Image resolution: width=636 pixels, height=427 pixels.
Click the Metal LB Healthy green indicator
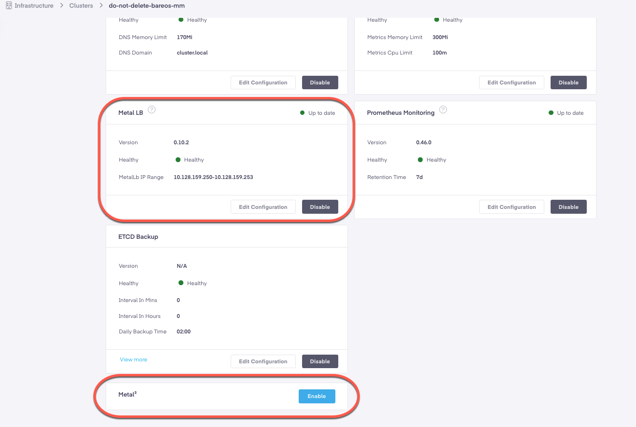coord(178,160)
